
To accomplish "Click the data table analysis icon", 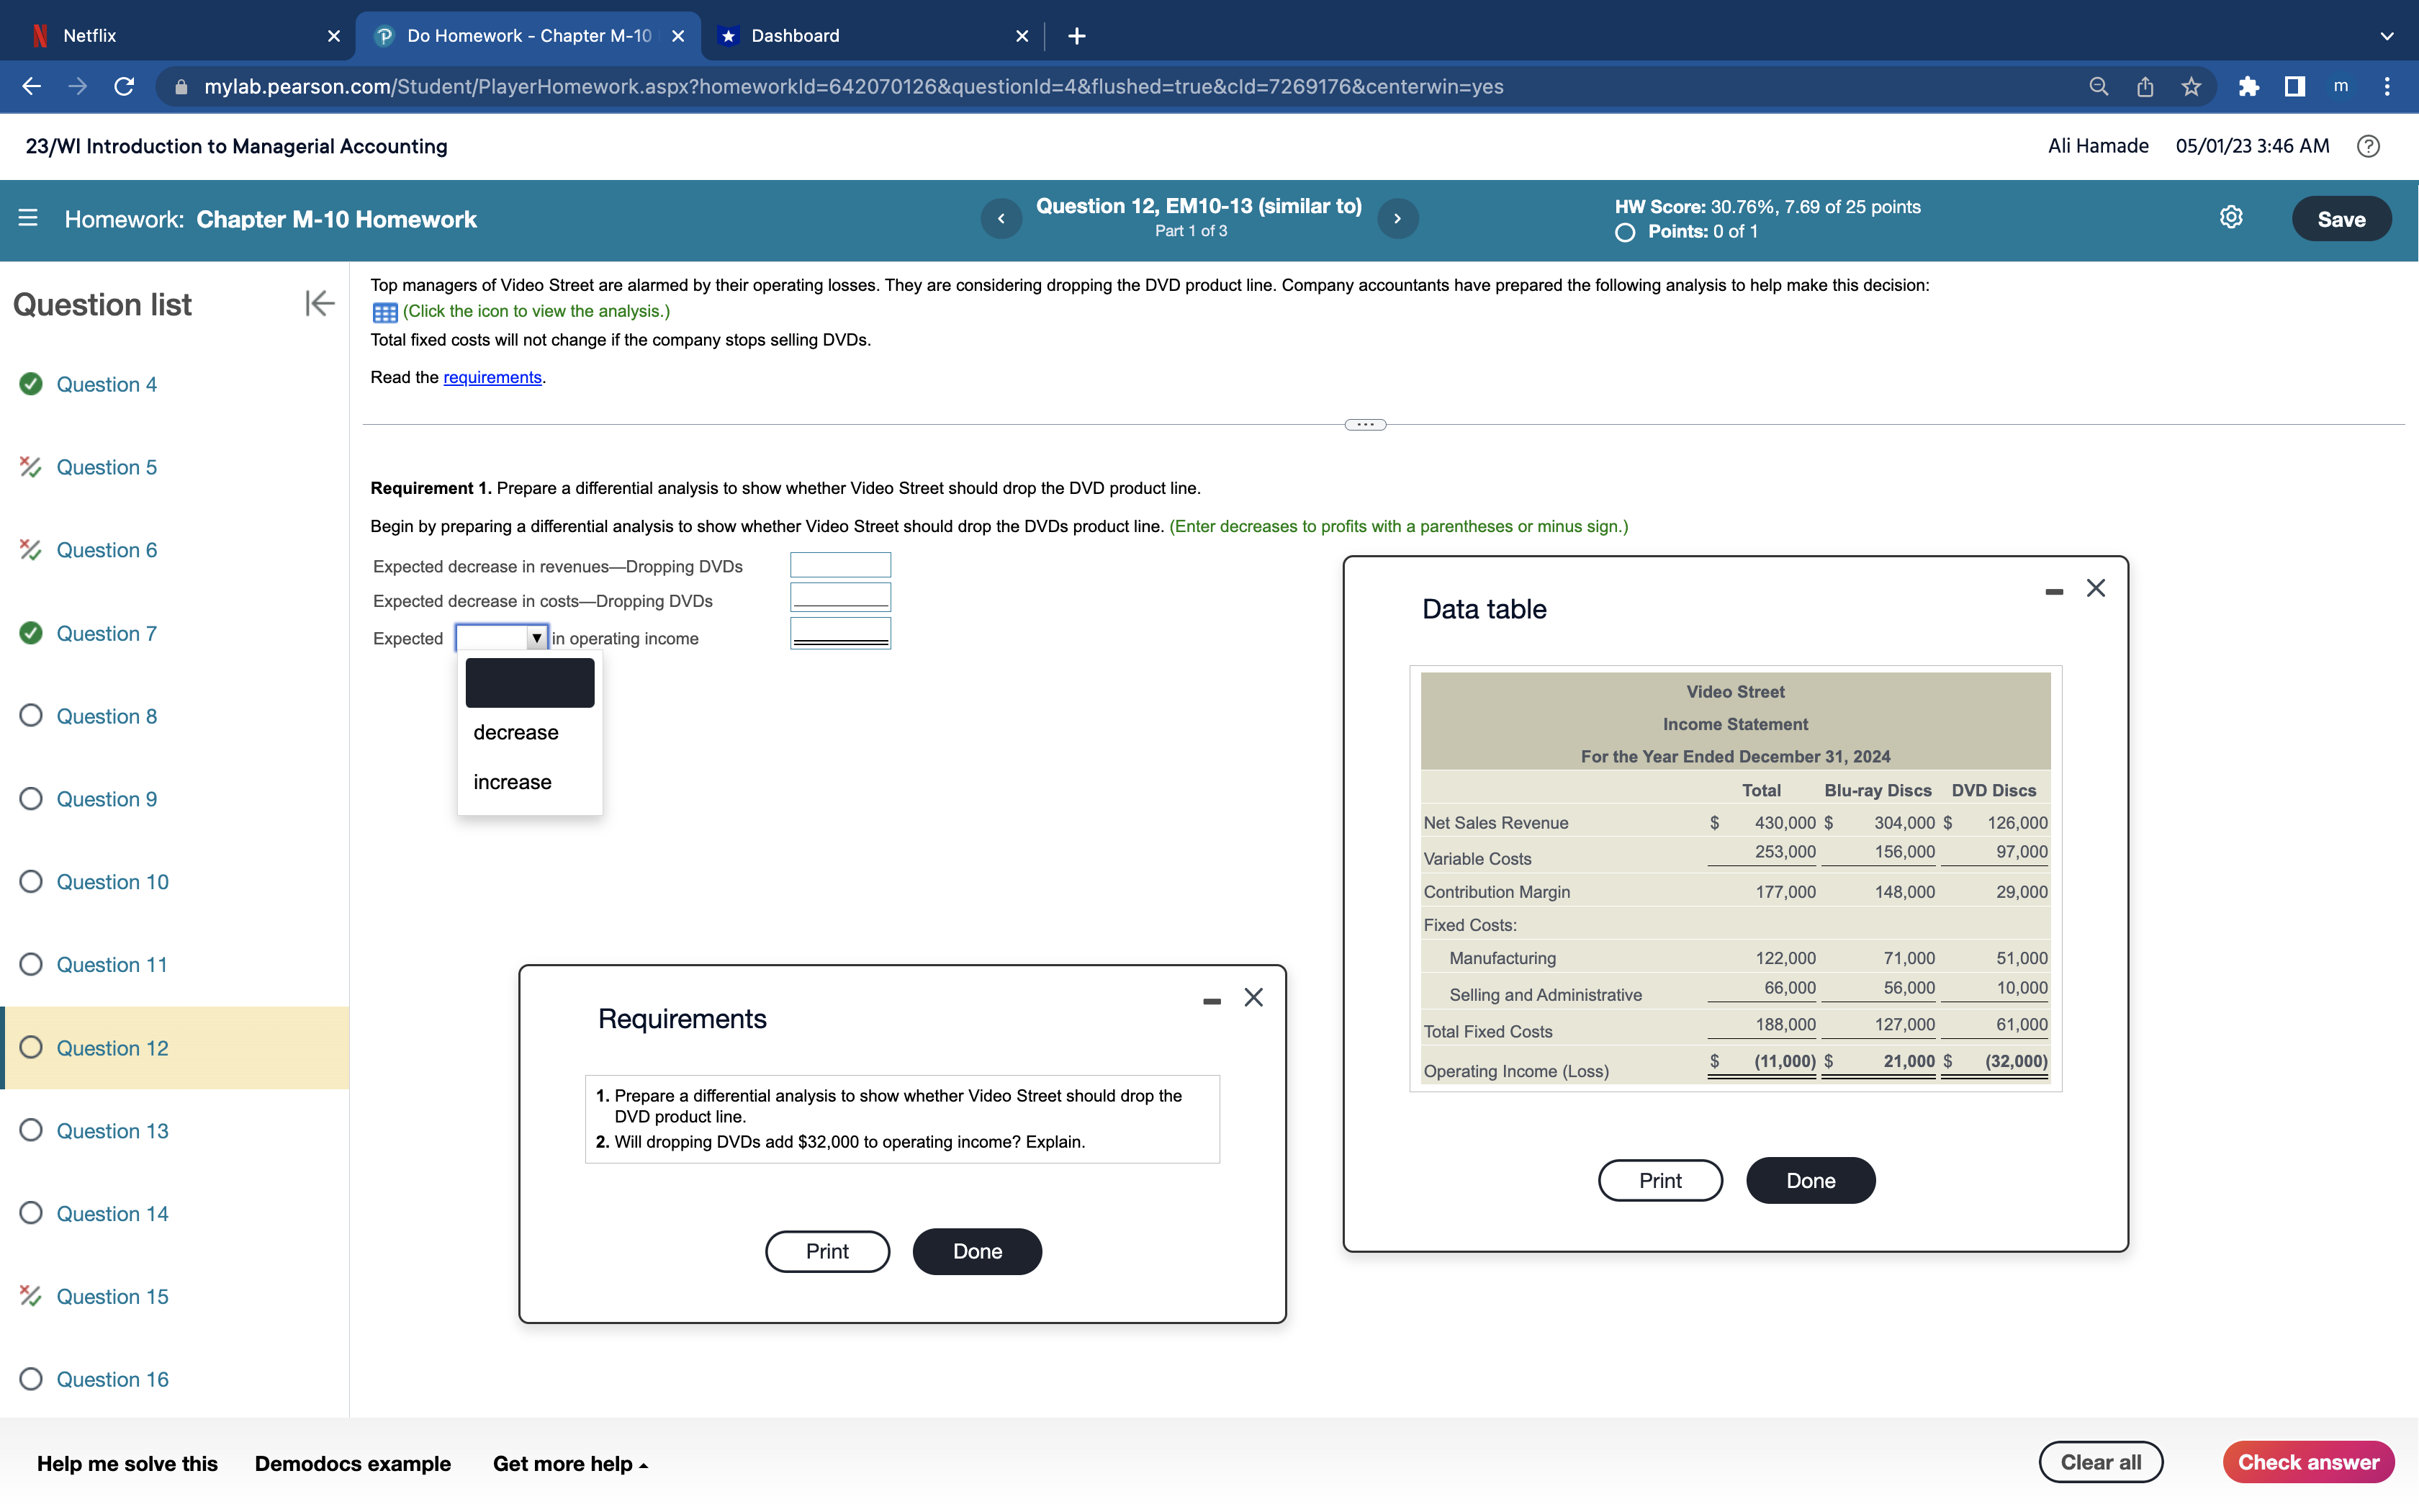I will tap(385, 312).
